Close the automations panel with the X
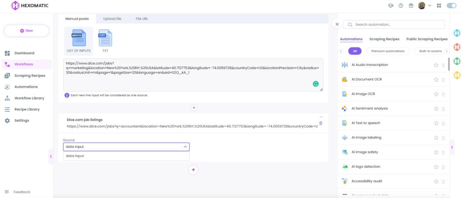This screenshot has height=198, width=462. coord(337,24)
